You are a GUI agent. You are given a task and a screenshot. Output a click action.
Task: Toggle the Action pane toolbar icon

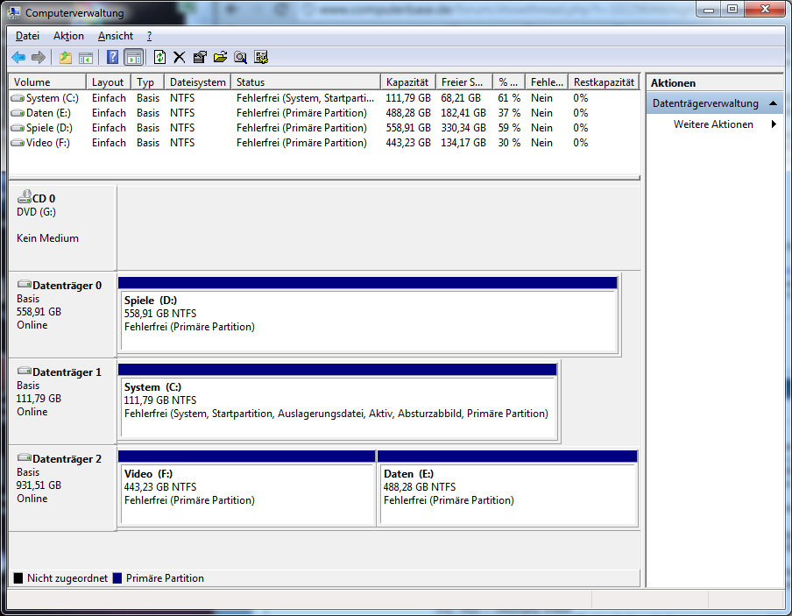point(134,58)
